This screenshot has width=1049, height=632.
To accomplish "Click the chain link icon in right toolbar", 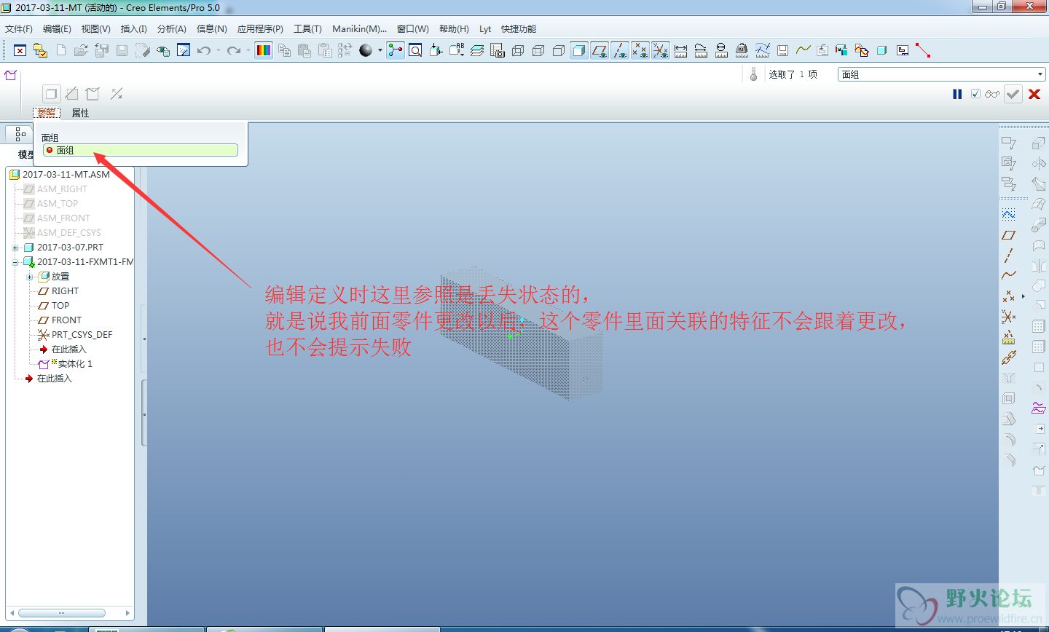I will (1009, 358).
